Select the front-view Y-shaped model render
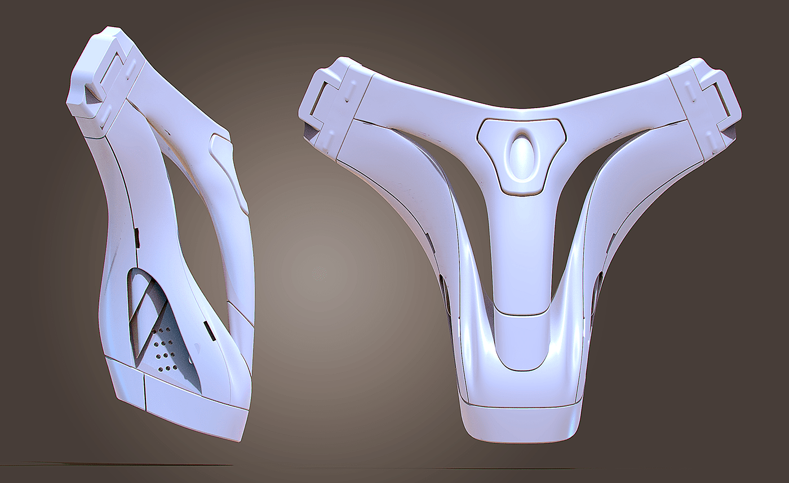Image resolution: width=789 pixels, height=483 pixels. (520, 249)
